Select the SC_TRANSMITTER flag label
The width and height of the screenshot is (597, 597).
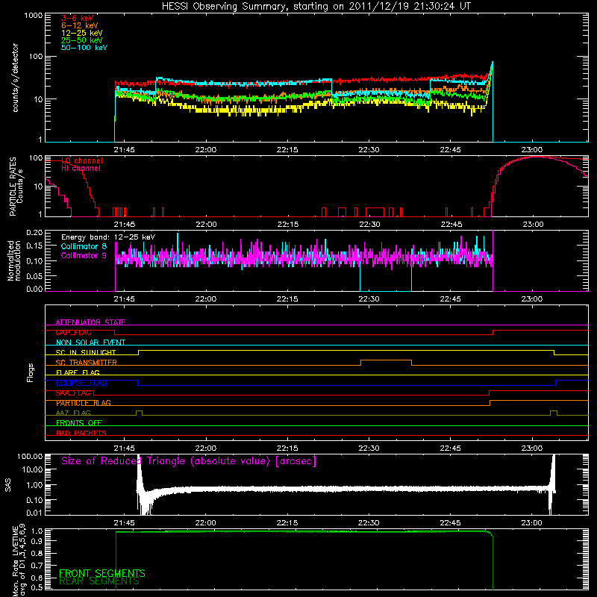(x=87, y=363)
